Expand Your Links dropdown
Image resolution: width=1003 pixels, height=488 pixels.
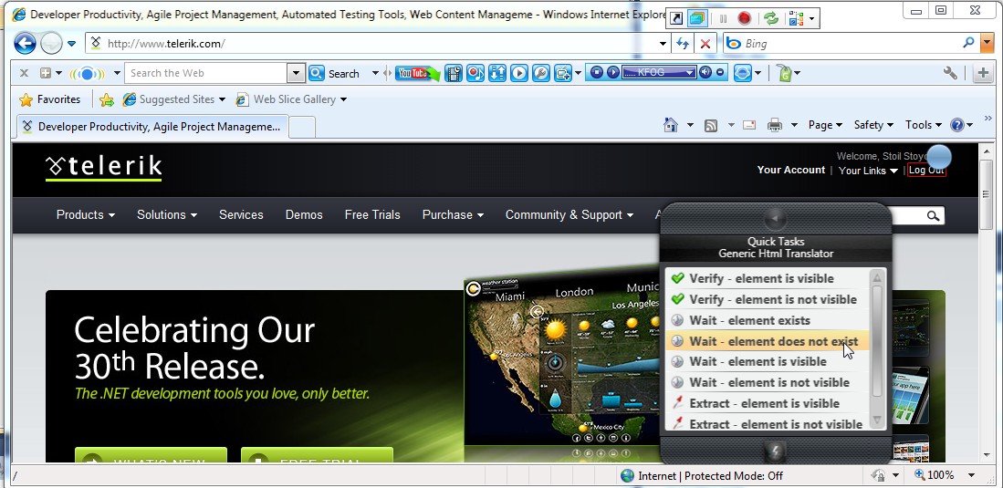[x=868, y=171]
